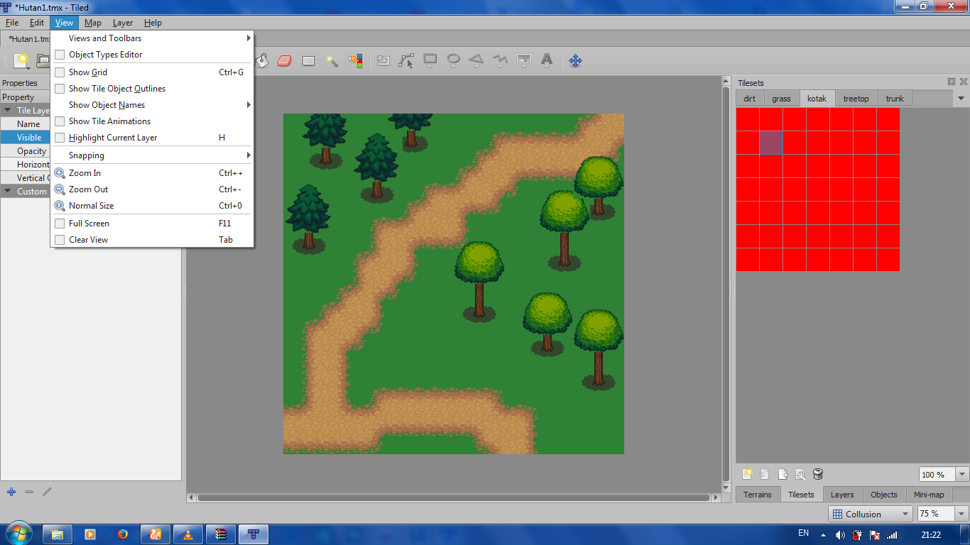Open the Map menu

[93, 23]
